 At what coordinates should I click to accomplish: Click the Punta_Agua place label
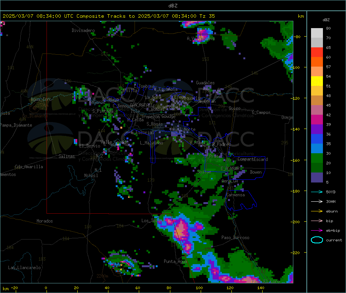point(175,261)
